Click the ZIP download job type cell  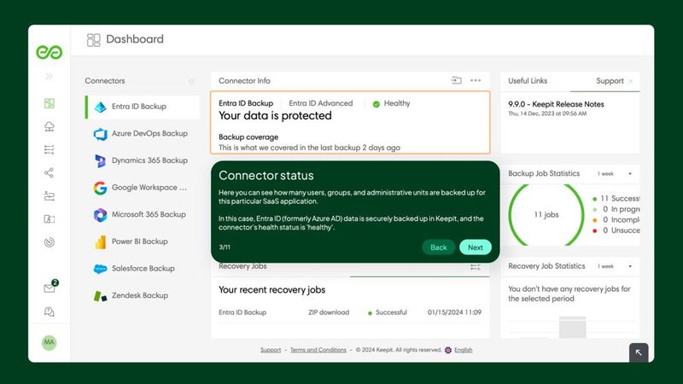(329, 312)
